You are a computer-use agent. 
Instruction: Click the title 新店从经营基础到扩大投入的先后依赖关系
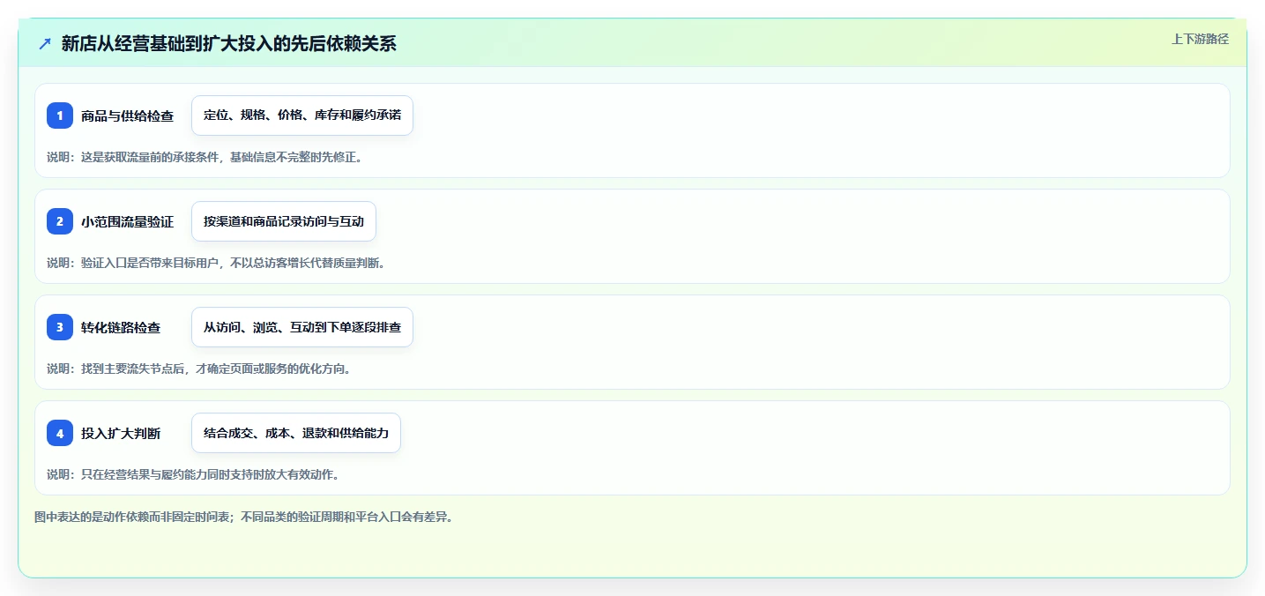[229, 43]
